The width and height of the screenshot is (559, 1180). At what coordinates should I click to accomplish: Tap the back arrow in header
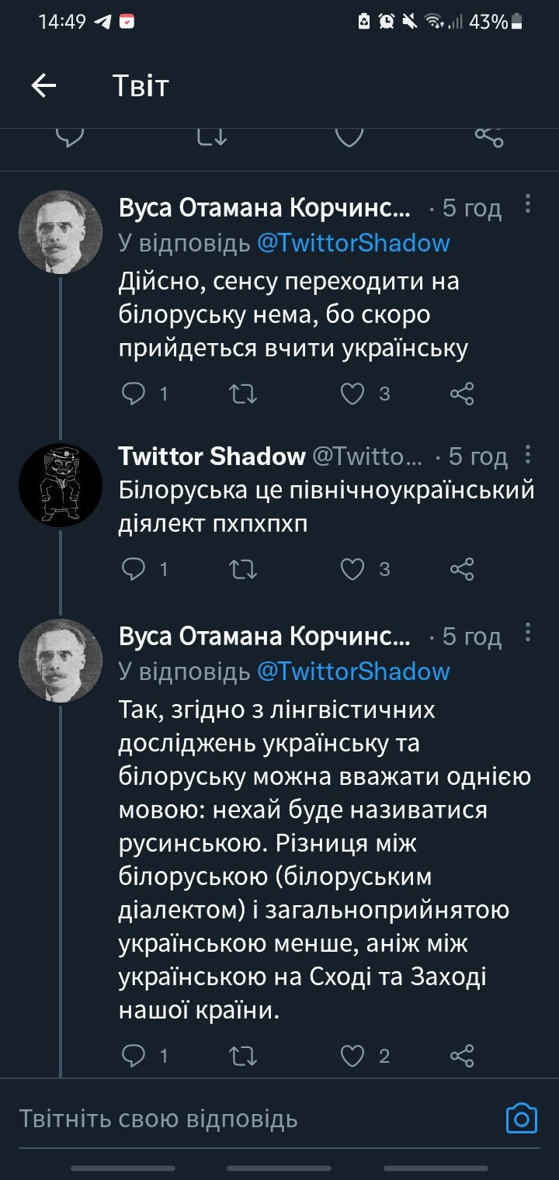pos(44,85)
